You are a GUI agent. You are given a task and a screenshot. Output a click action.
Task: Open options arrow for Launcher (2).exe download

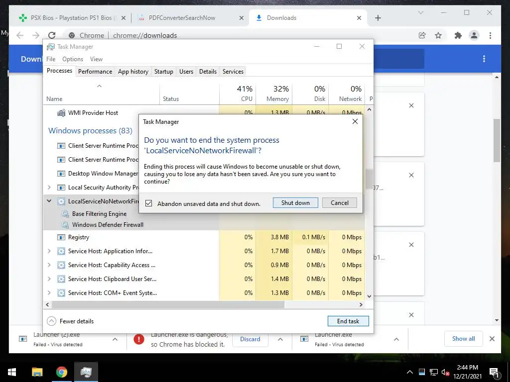point(115,339)
